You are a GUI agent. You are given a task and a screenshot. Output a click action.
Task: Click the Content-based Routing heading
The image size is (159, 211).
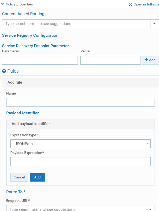point(23,14)
